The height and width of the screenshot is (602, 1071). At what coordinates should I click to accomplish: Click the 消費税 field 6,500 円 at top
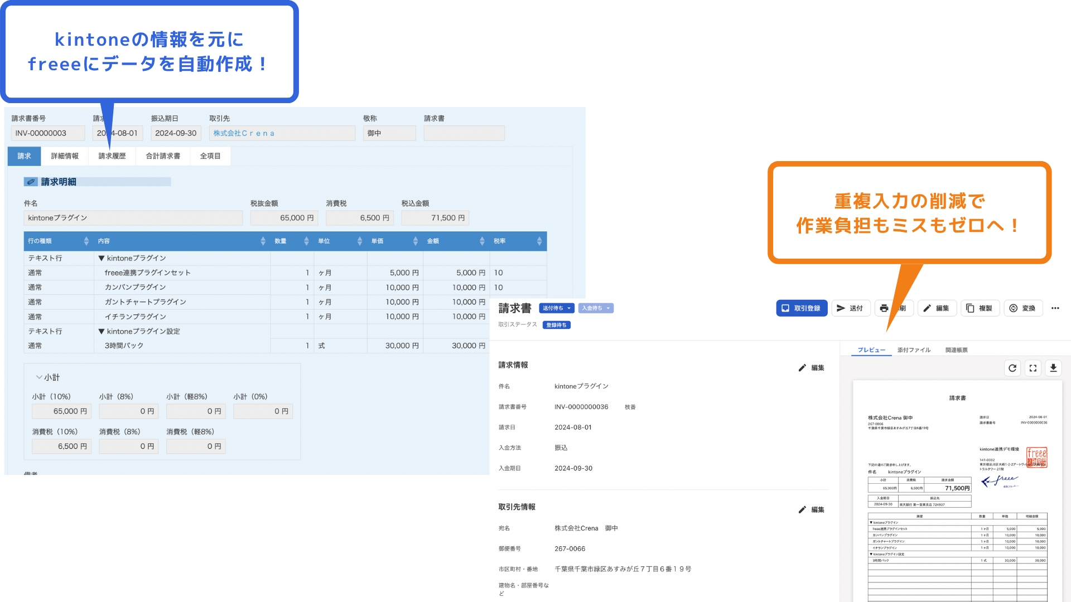(x=360, y=218)
